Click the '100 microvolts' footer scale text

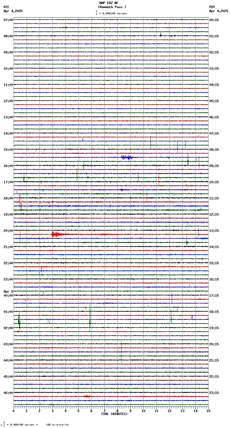click(x=57, y=425)
